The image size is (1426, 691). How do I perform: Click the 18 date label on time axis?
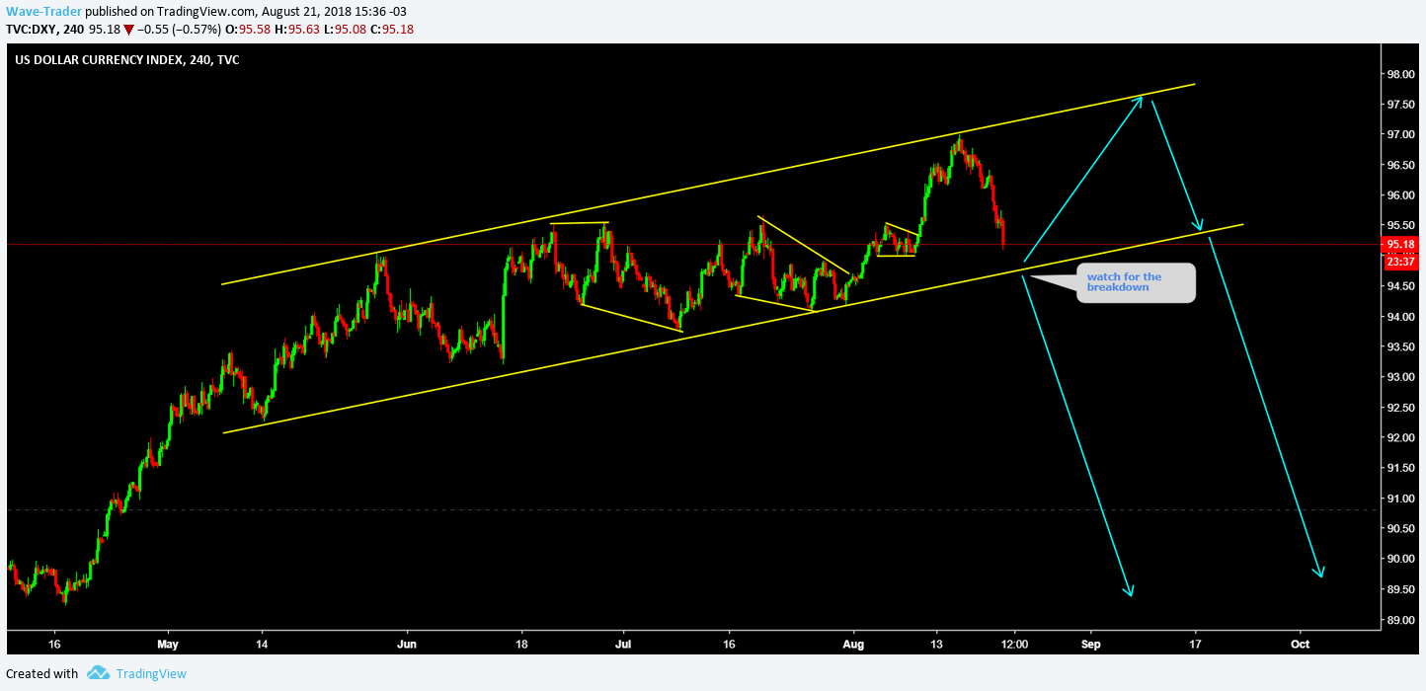(520, 643)
